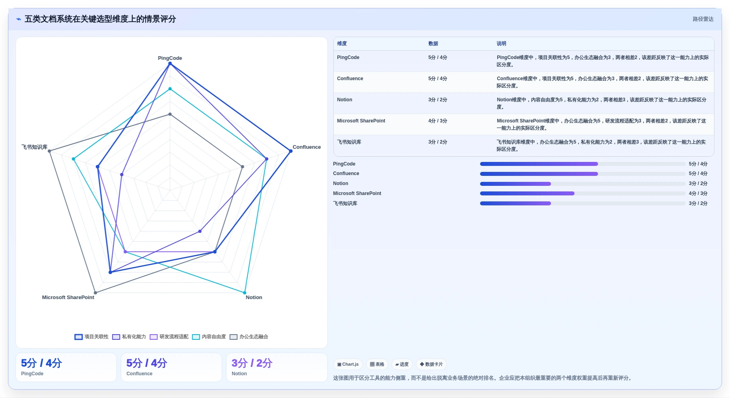Image resolution: width=730 pixels, height=398 pixels.
Task: Click the Notion progress bar
Action: pos(582,184)
